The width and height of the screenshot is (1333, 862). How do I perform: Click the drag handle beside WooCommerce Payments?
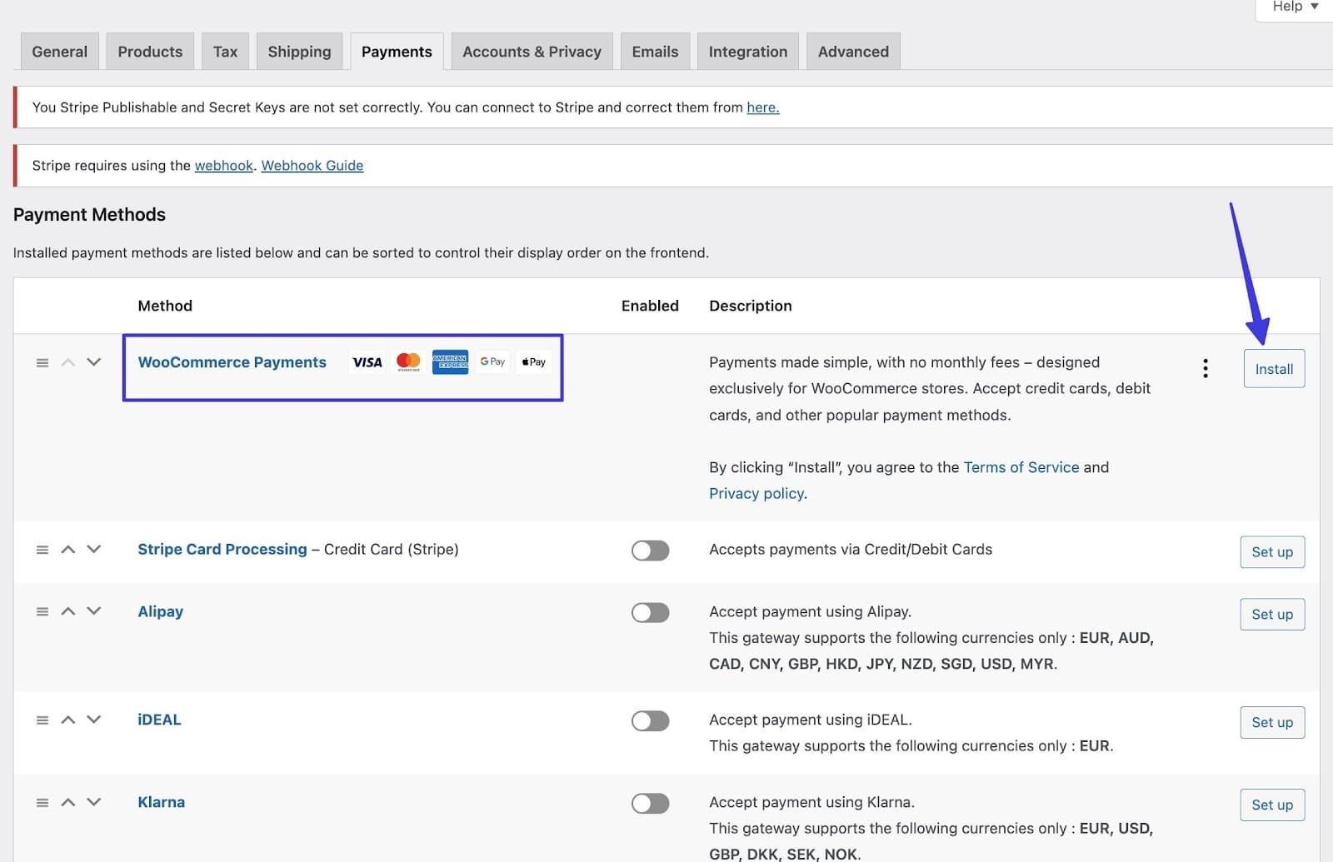click(x=42, y=362)
